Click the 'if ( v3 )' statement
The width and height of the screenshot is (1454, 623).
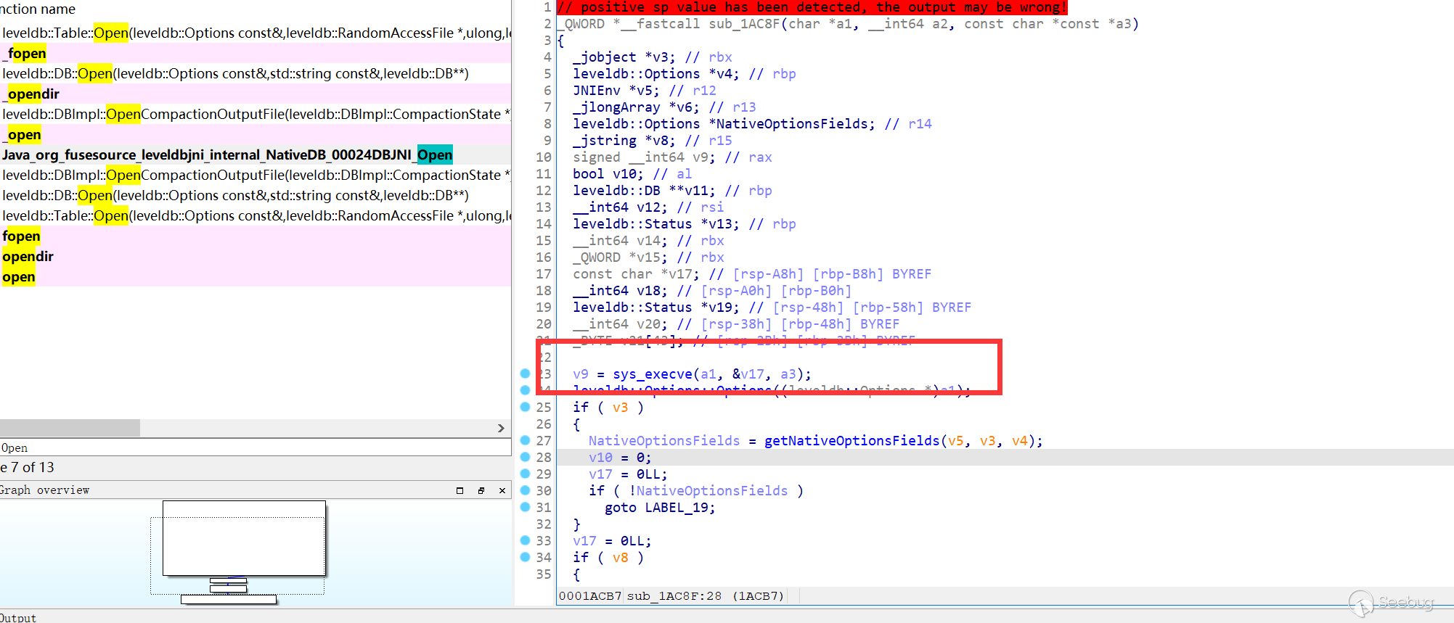pyautogui.click(x=608, y=408)
